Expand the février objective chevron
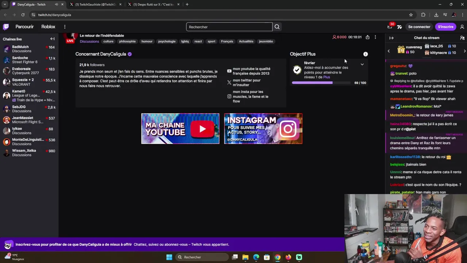 pyautogui.click(x=362, y=64)
